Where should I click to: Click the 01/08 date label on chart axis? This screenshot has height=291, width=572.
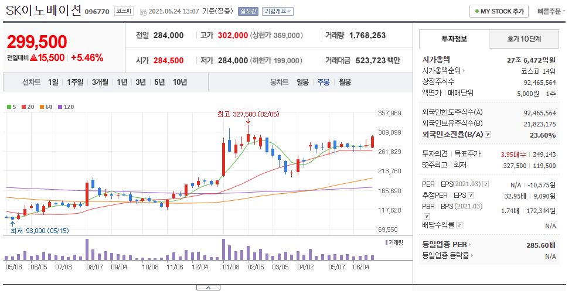[231, 267]
